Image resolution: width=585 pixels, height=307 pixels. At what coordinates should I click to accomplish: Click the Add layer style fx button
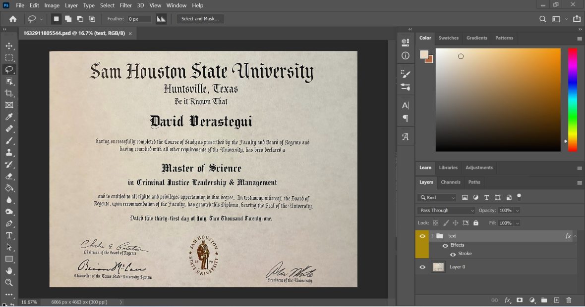[507, 300]
